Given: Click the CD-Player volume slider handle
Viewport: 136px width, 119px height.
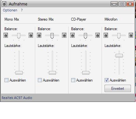Looking at the screenshot, I should (x=86, y=73).
